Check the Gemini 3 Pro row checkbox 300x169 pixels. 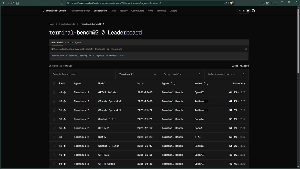pyautogui.click(x=54, y=119)
